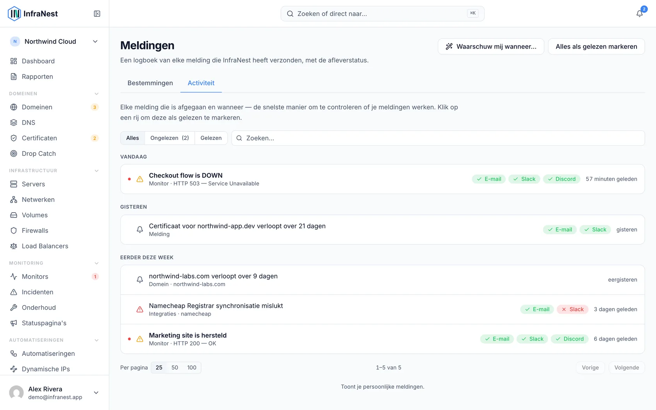Collapse the Monitoring sidebar section

[97, 263]
